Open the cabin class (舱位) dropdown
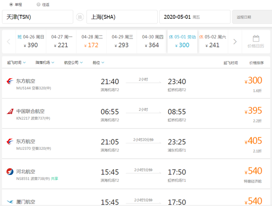 tap(98, 63)
